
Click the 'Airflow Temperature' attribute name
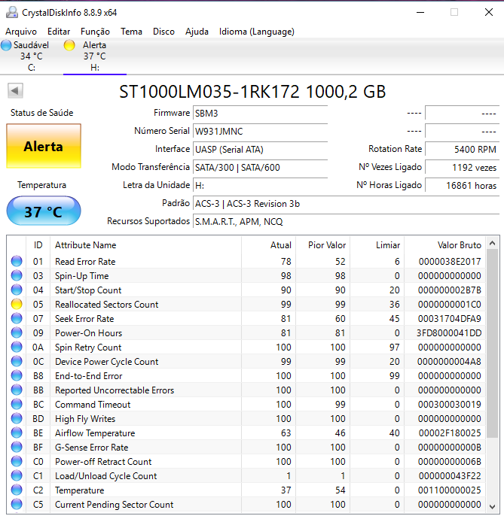click(x=95, y=433)
